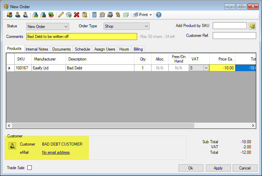Click the horizontal scrollbar's right arrow
The width and height of the screenshot is (262, 176).
click(253, 126)
